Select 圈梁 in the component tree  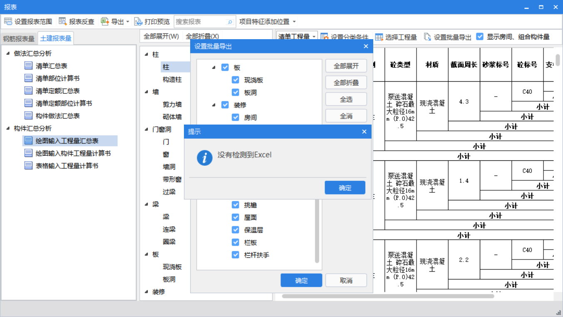click(169, 242)
